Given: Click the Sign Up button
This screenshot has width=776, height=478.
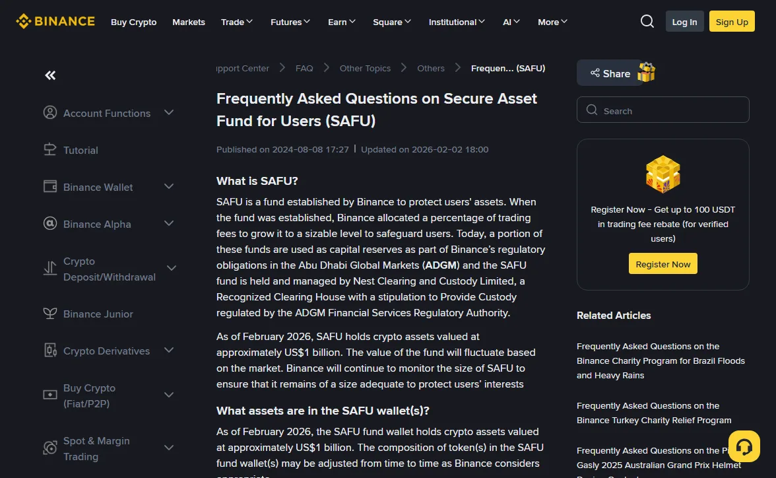Looking at the screenshot, I should click(731, 21).
